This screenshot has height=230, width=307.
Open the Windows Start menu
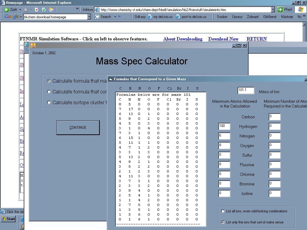8,219
